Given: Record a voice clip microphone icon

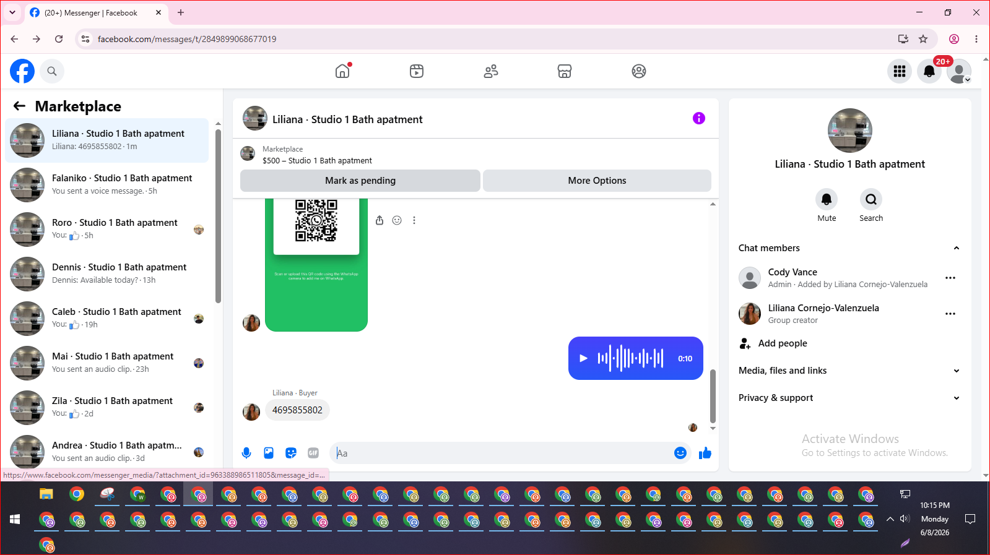Looking at the screenshot, I should click(246, 453).
